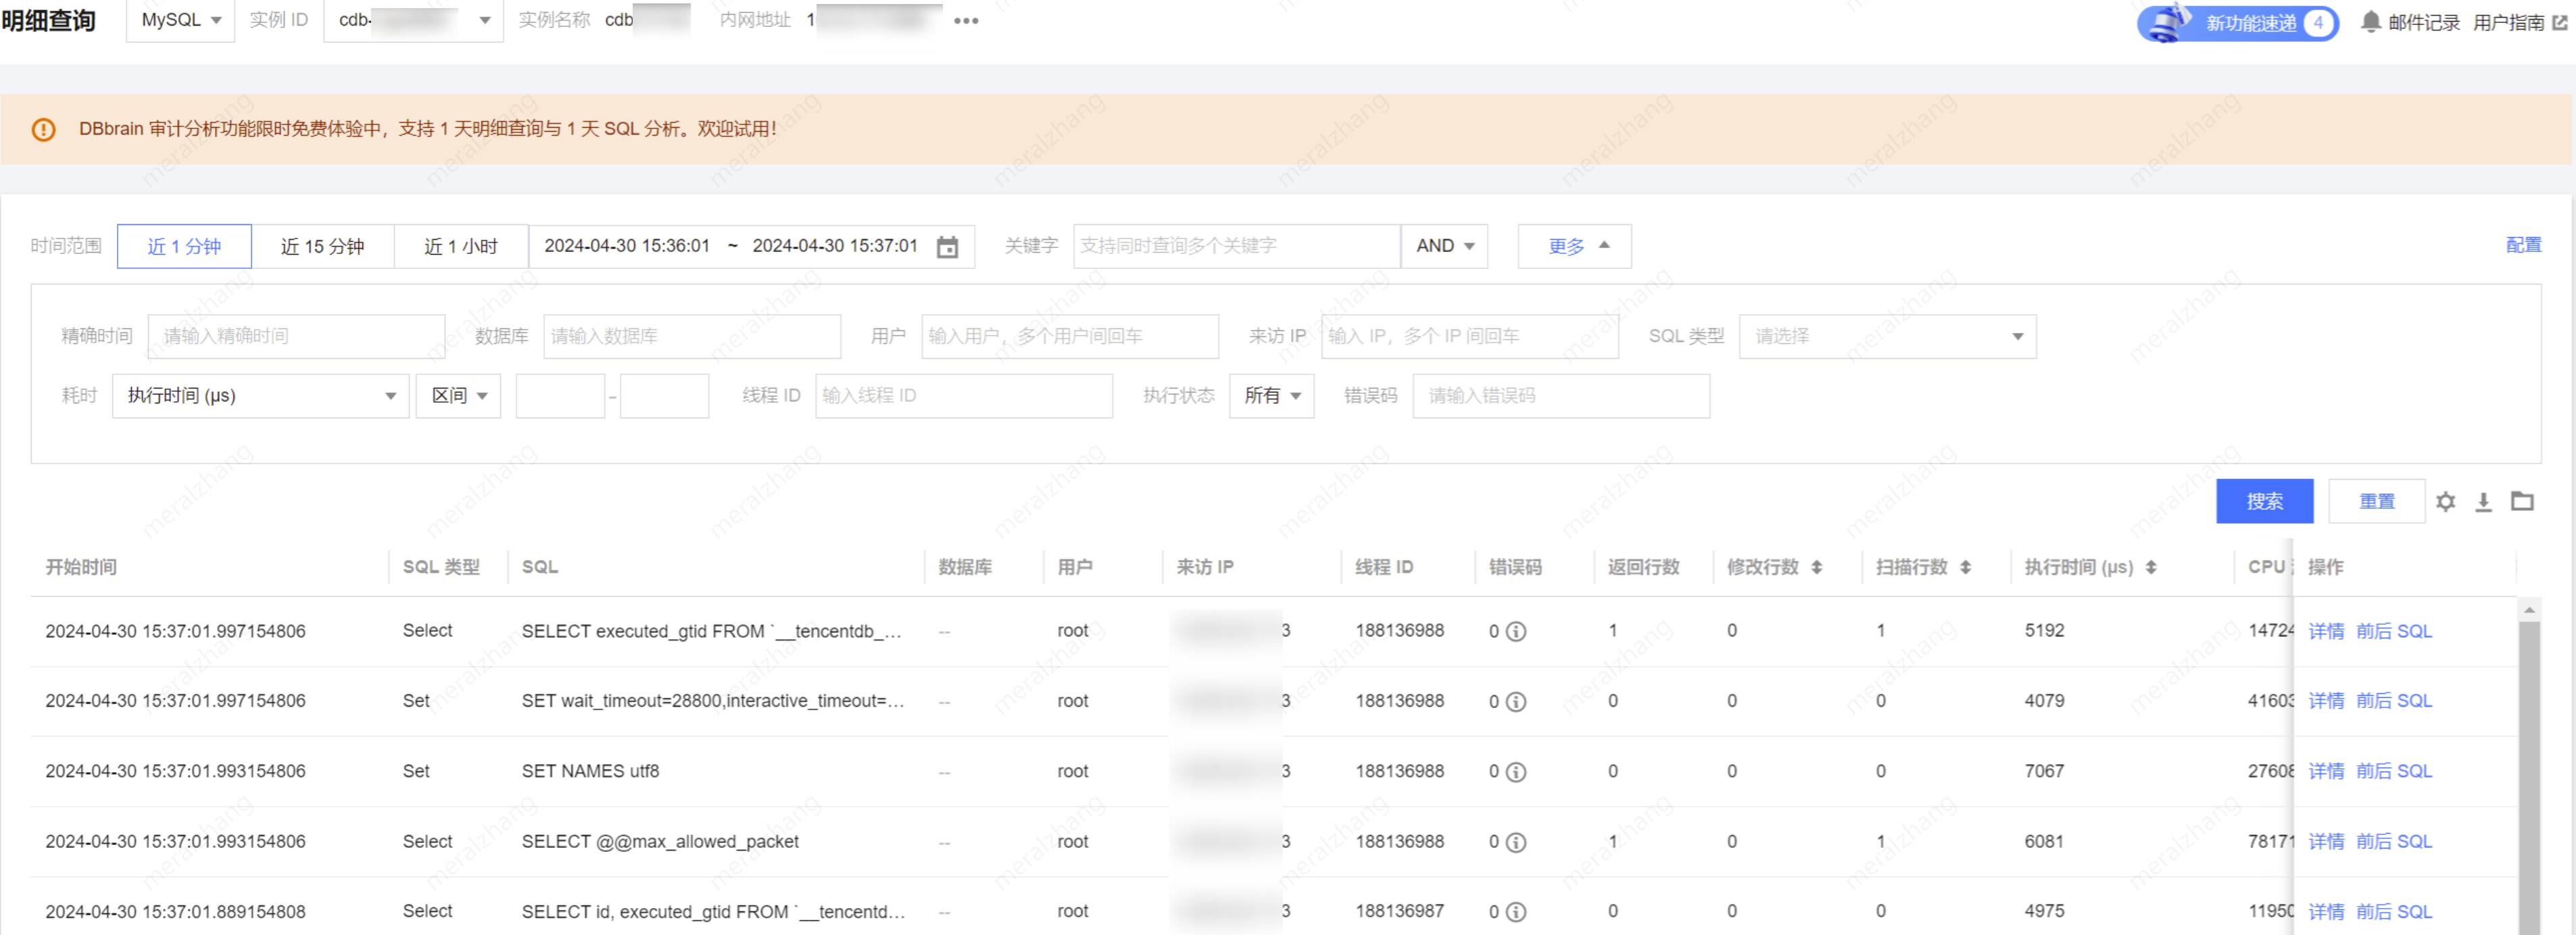Click the info icon next to error code 0
This screenshot has height=935, width=2576.
click(1516, 632)
